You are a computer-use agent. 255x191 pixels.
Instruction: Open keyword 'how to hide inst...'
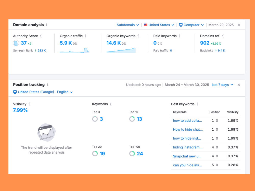187,138
